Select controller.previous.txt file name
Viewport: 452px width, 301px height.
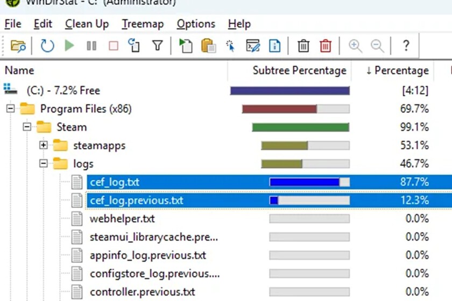(143, 292)
